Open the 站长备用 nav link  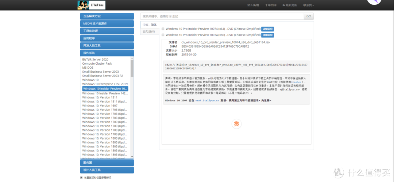253,5
